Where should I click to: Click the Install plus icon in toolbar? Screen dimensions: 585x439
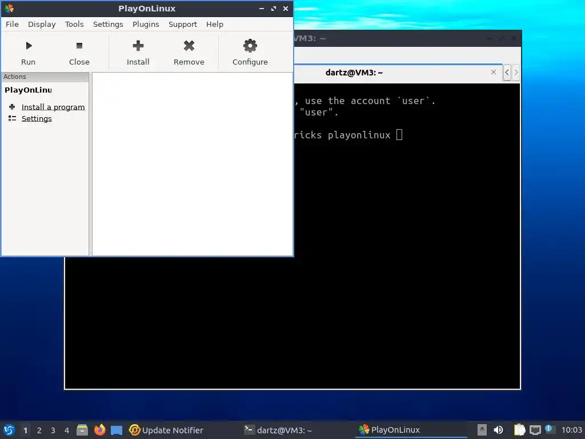138,46
